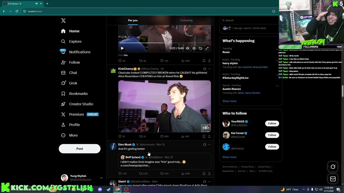Image resolution: width=344 pixels, height=193 pixels.
Task: Open harry styles trending topic
Action: [x=230, y=63]
